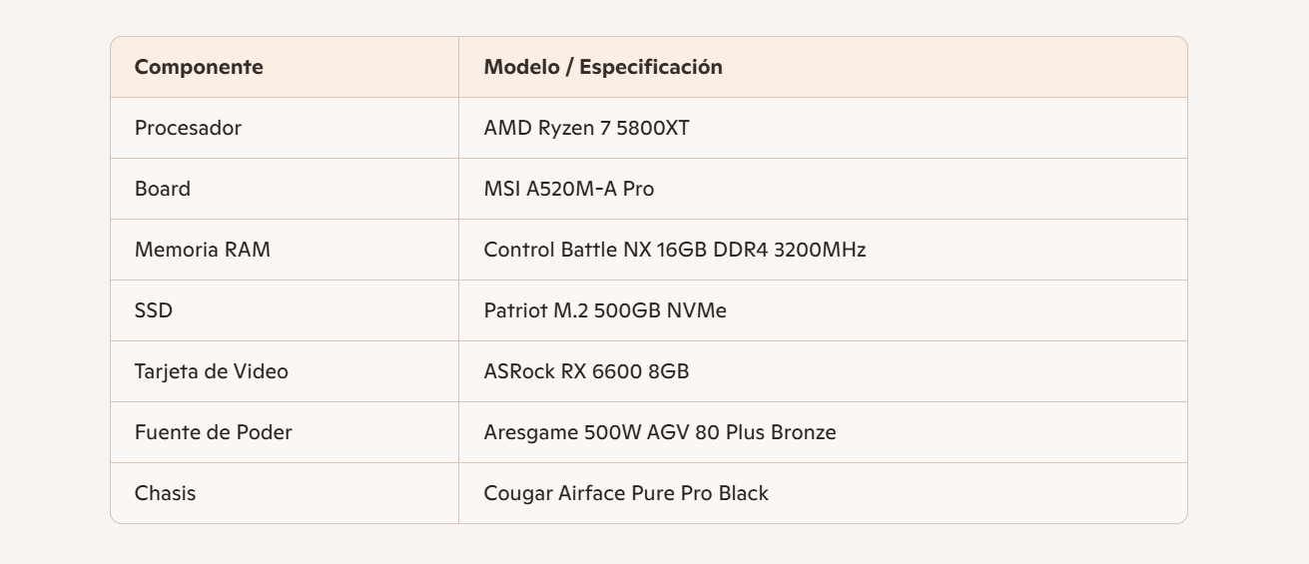Select the Aresgame 500W AGV specification
The image size is (1309, 564).
pos(659,433)
